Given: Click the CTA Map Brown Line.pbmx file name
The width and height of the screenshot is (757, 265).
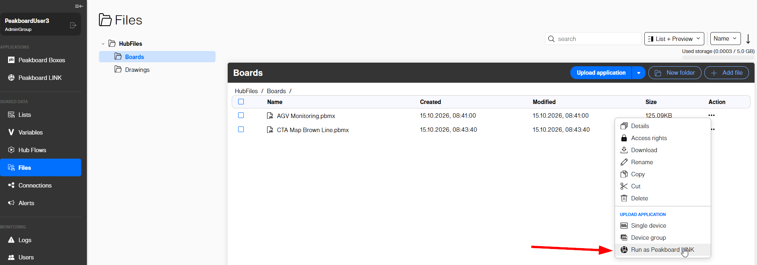Looking at the screenshot, I should pyautogui.click(x=313, y=130).
